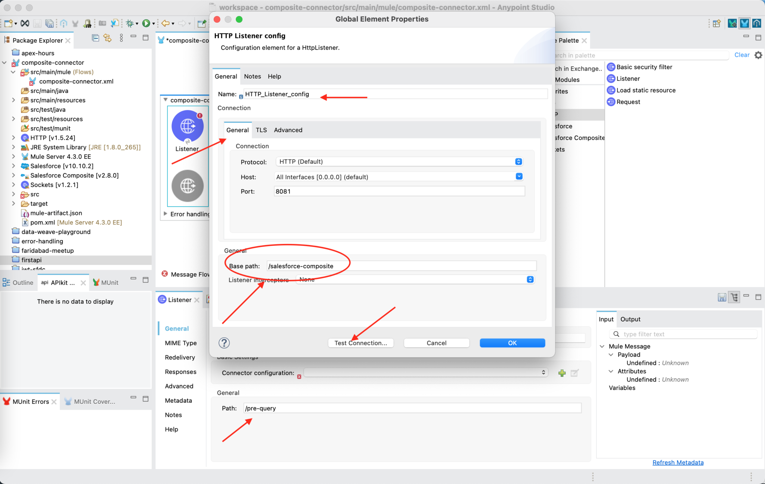Click the Listener component in the flow canvas
The width and height of the screenshot is (765, 484).
(x=187, y=126)
